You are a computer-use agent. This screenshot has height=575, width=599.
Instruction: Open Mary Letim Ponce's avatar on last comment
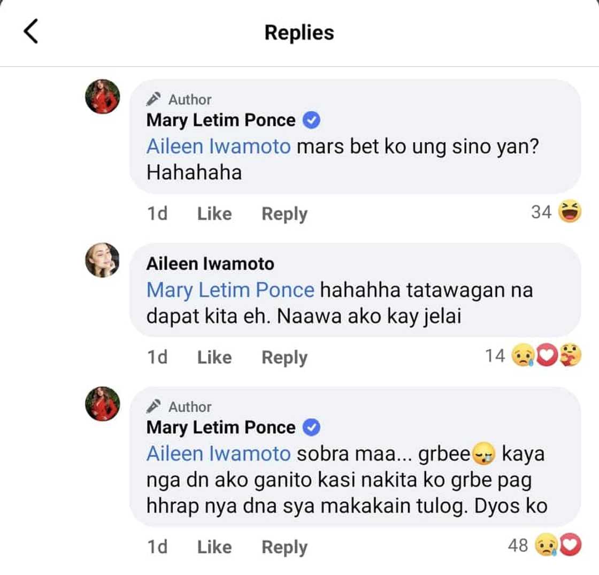point(103,404)
